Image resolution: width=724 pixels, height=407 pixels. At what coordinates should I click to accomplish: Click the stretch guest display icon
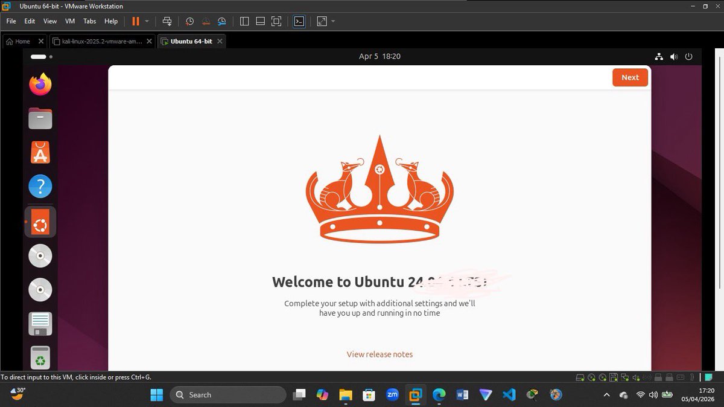322,21
